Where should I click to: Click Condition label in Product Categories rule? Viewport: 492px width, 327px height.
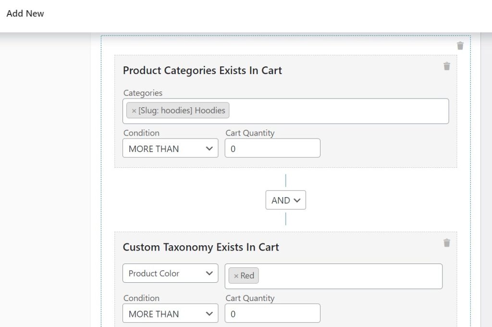tap(141, 133)
